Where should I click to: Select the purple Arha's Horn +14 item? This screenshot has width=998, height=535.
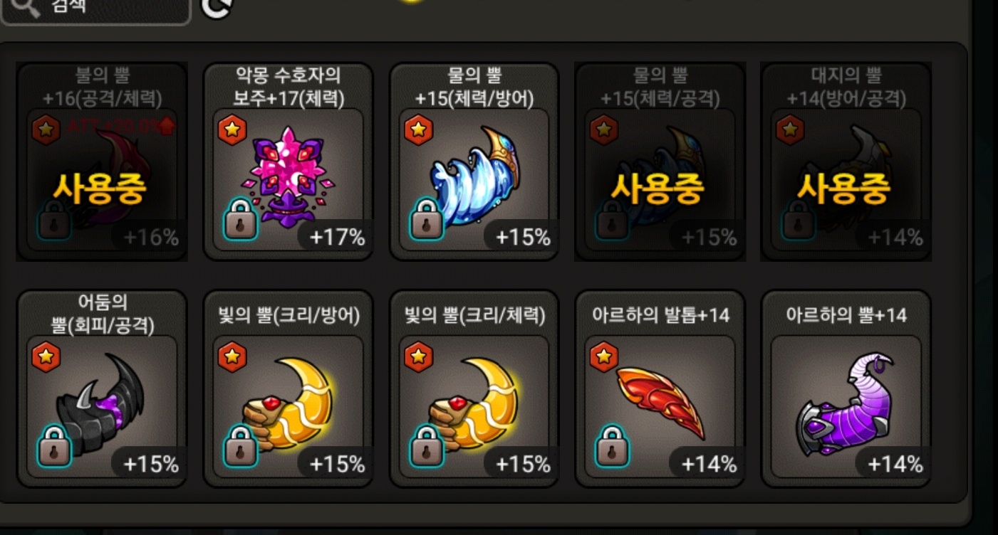click(x=846, y=389)
